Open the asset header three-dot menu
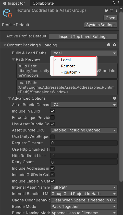 (x=116, y=10)
